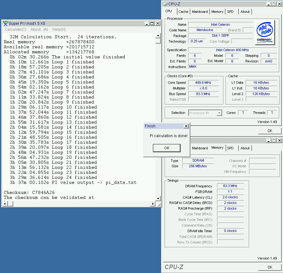Image resolution: width=283 pixels, height=273 pixels.
Task: Click the 0.25 um technology value
Action: click(x=197, y=41)
